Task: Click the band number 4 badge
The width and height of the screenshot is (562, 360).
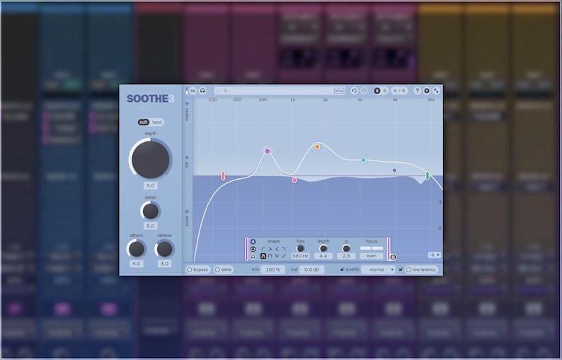Action: click(x=253, y=242)
